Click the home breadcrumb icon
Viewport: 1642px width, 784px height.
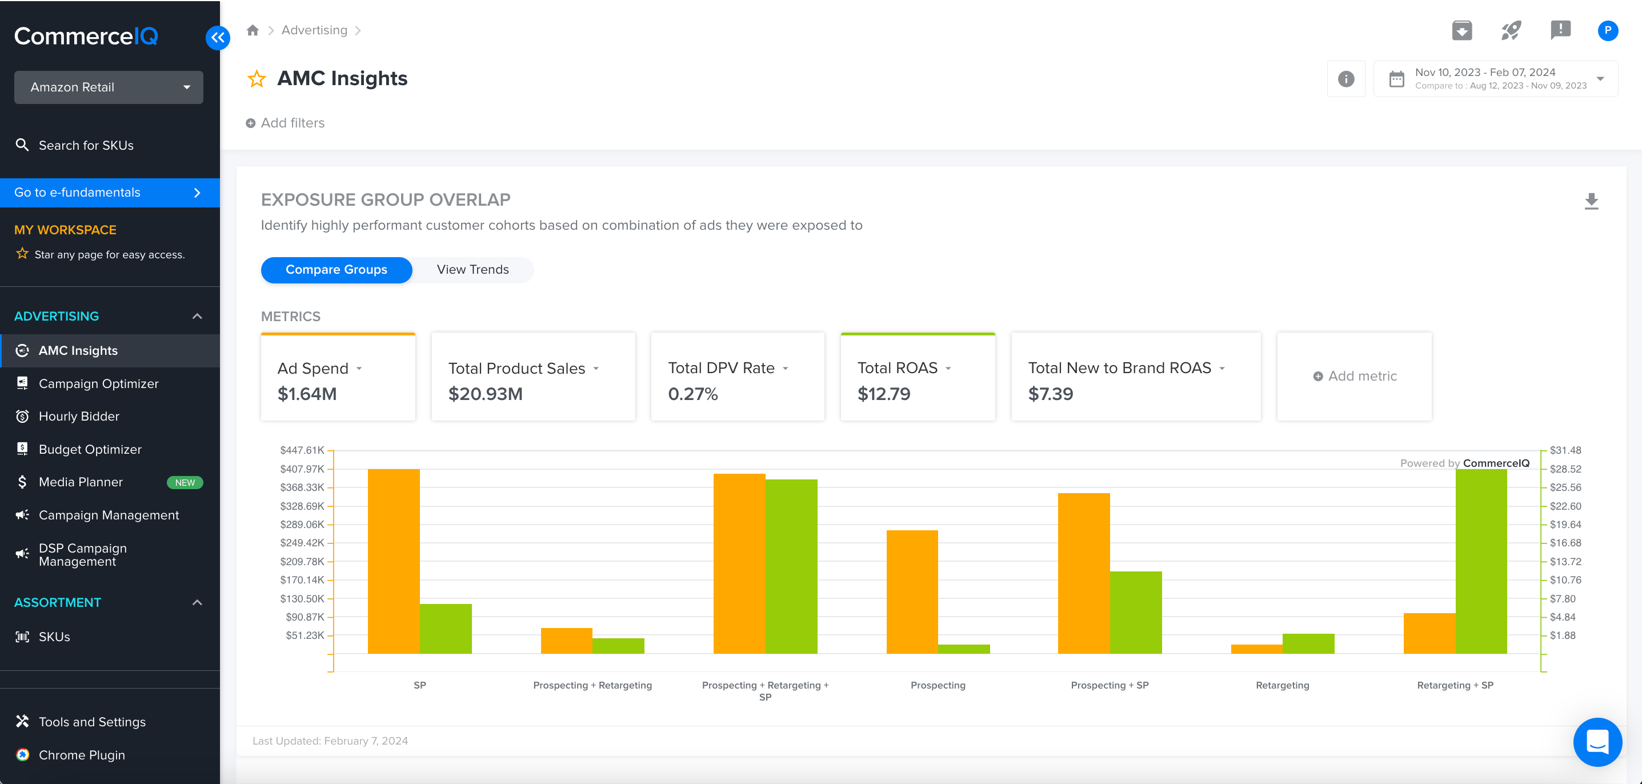pyautogui.click(x=253, y=30)
